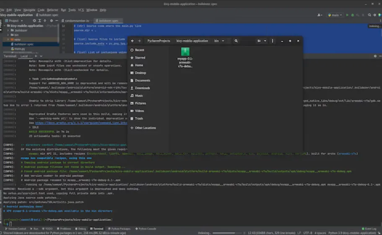Open Project panel settings gear
The height and width of the screenshot is (235, 382).
tap(52, 21)
